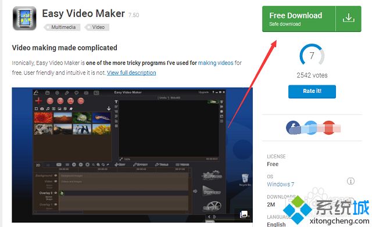Image resolution: width=372 pixels, height=227 pixels.
Task: Click the Twitter share icon
Action: pos(311,128)
